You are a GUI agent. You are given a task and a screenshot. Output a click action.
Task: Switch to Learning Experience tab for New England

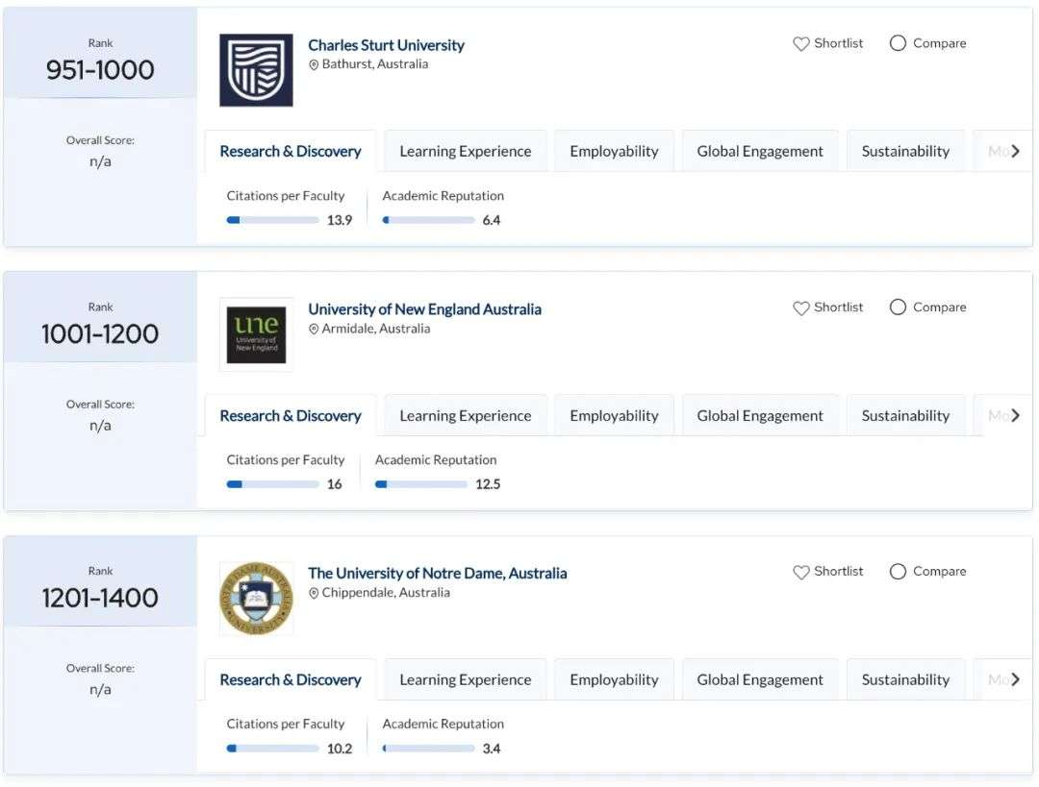tap(466, 416)
